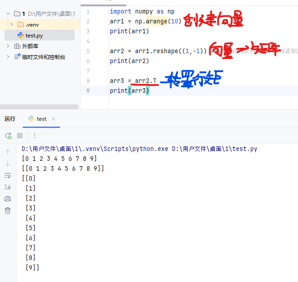298x282 pixels.
Task: Open the run toolbar three-dot menu
Action: (35, 136)
